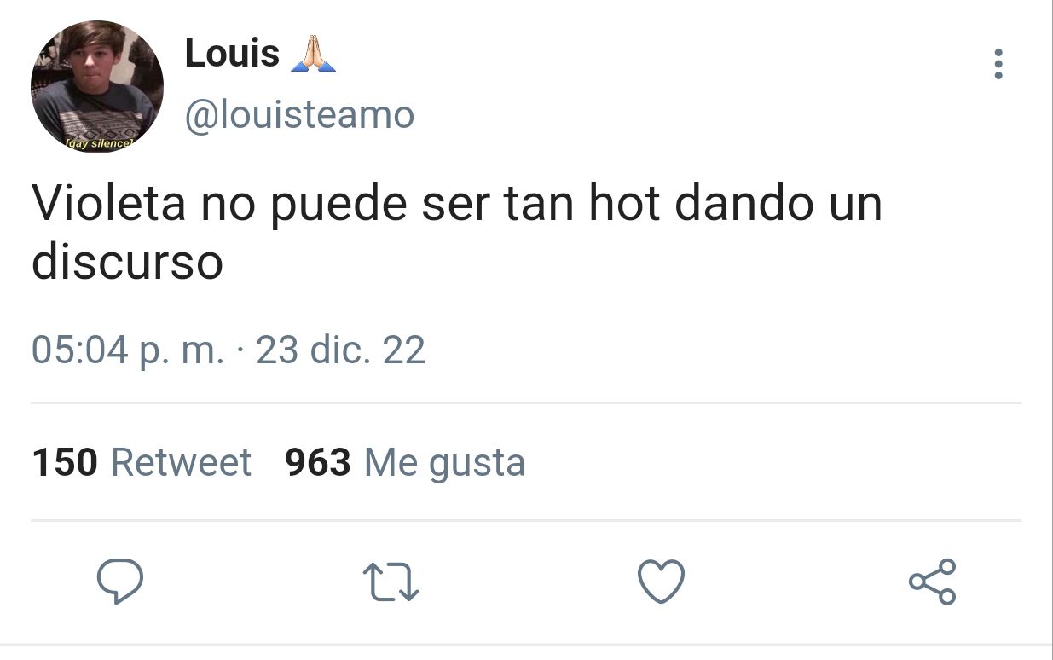Click the number 963 in stats
The width and height of the screenshot is (1053, 660).
[318, 462]
